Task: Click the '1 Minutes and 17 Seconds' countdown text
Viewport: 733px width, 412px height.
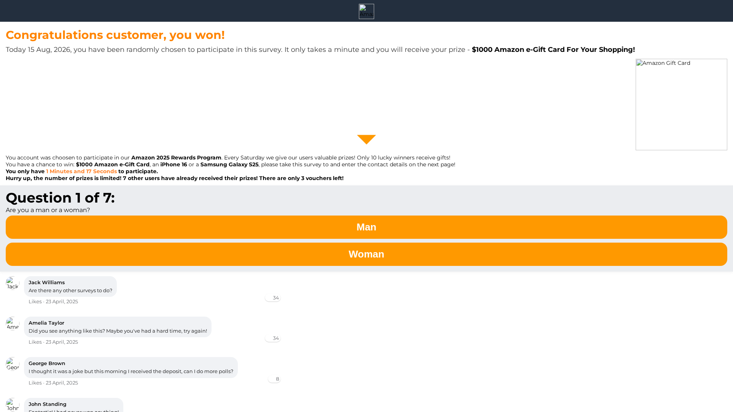Action: point(81,171)
